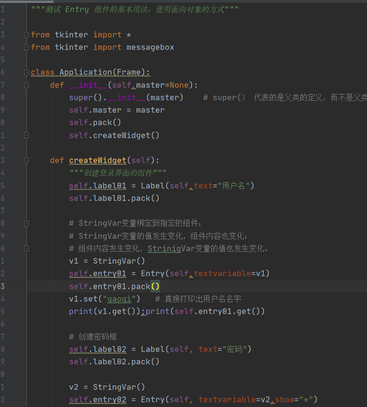
Task: Click 'self.master = master' line
Action: pos(117,110)
